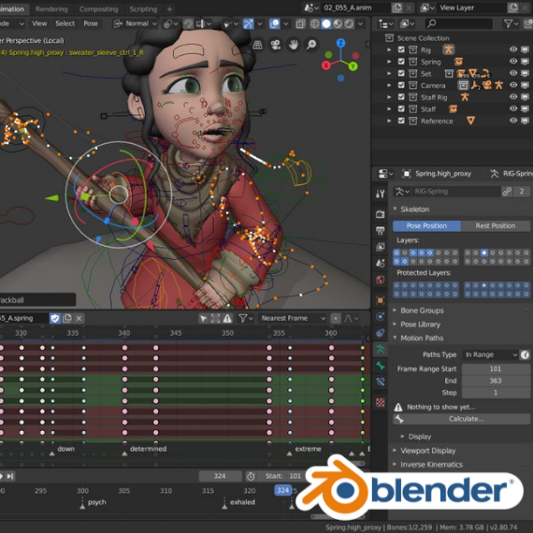
Task: Open View menu in viewport header
Action: coord(39,23)
